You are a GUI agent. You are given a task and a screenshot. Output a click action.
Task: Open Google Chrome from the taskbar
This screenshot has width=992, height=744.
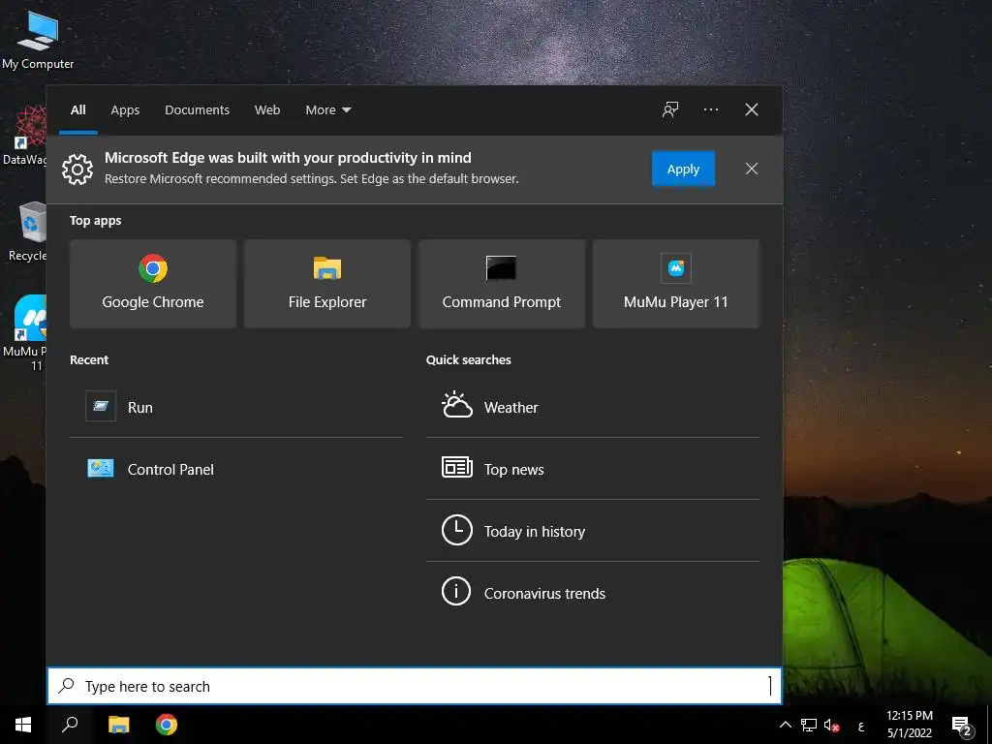(167, 725)
